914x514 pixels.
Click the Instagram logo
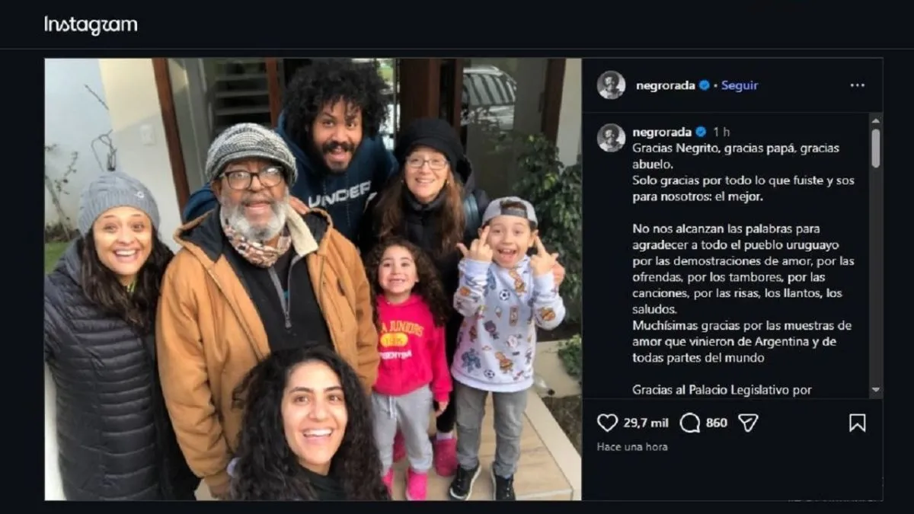pos(91,25)
